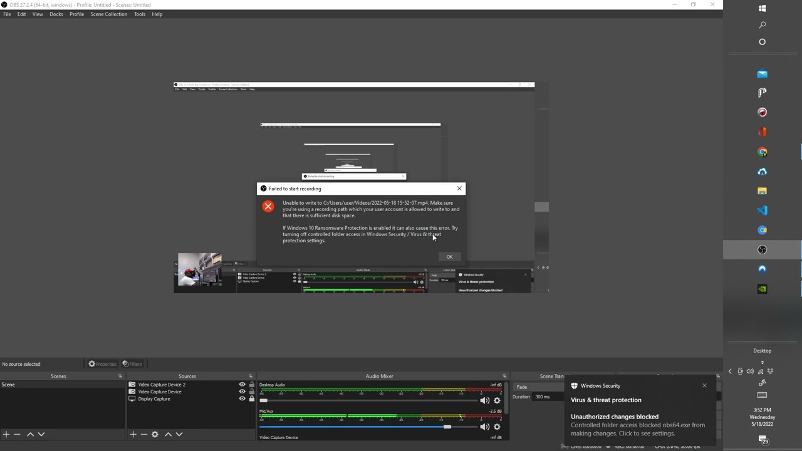This screenshot has width=802, height=451.
Task: Dismiss the Windows Security notification
Action: [704, 385]
